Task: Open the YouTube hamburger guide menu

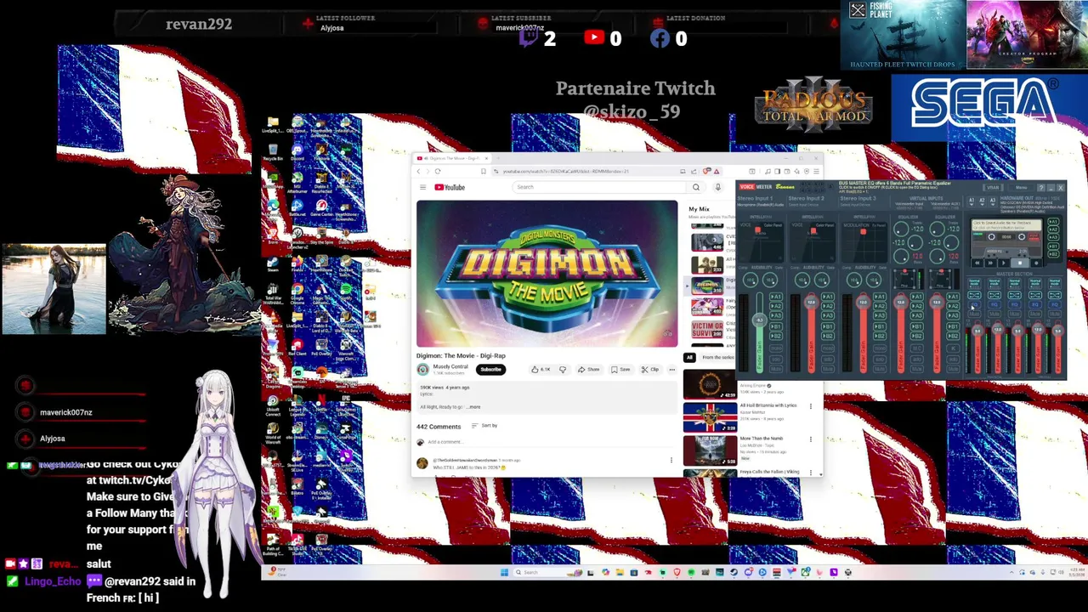Action: pos(422,187)
